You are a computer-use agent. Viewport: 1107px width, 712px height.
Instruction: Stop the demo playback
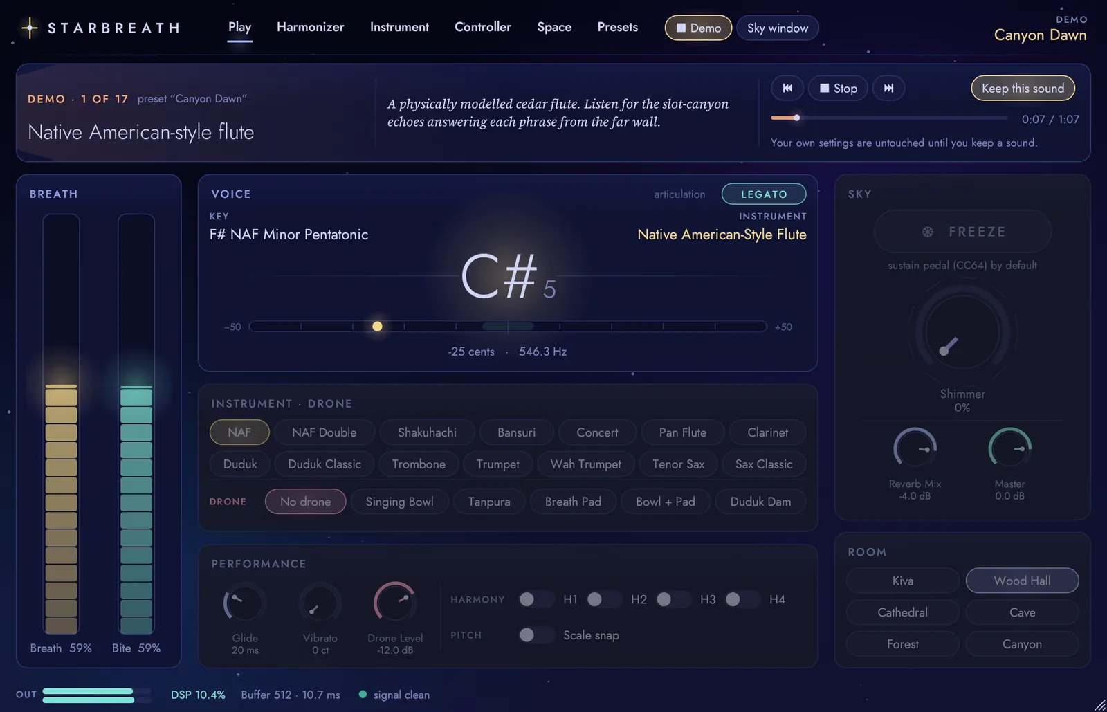point(838,88)
